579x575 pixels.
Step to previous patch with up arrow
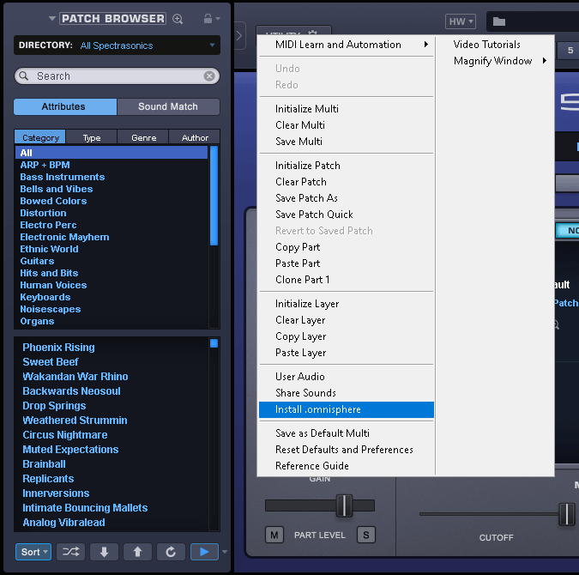tap(137, 552)
